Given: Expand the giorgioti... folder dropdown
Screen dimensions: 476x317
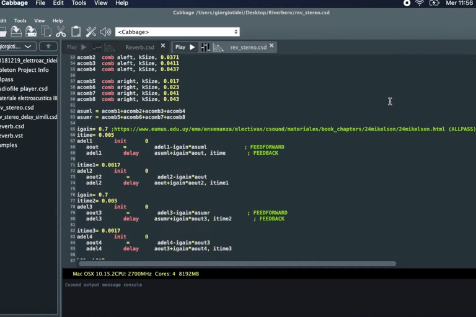Looking at the screenshot, I should [x=17, y=46].
